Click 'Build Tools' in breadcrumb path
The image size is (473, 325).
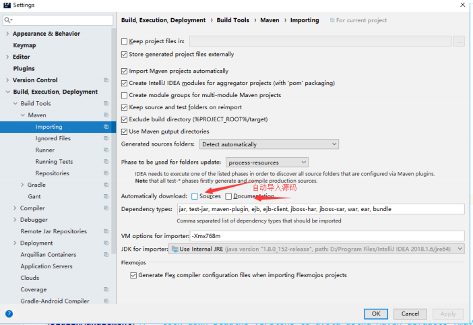click(x=233, y=20)
